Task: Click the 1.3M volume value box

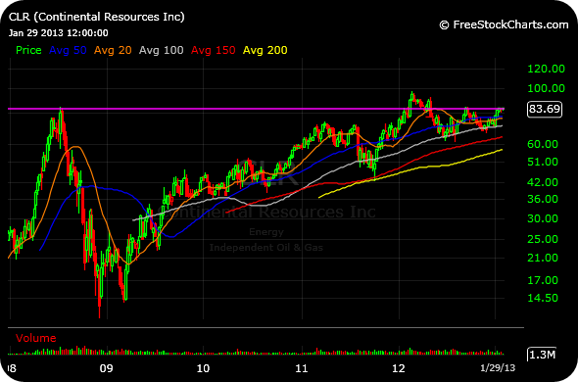Action: (542, 355)
